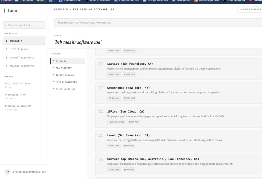Click the PE-backed tag on Greenhouse
Screen dimensions: 262x179
tap(114, 98)
